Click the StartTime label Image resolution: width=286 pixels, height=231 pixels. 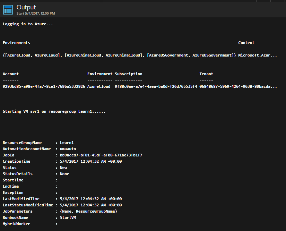[x=13, y=180]
